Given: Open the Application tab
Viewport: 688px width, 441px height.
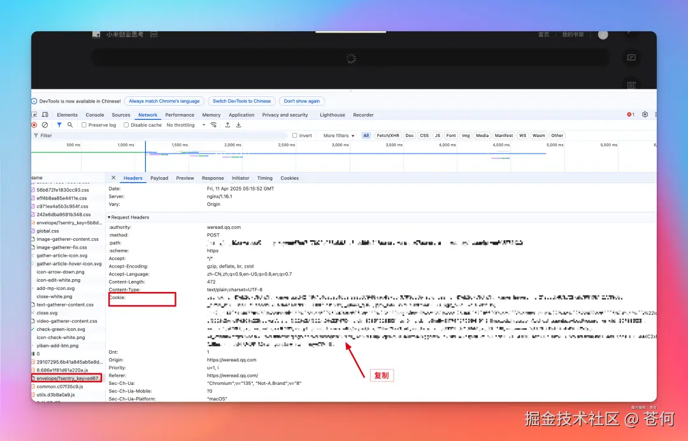Looking at the screenshot, I should point(241,115).
